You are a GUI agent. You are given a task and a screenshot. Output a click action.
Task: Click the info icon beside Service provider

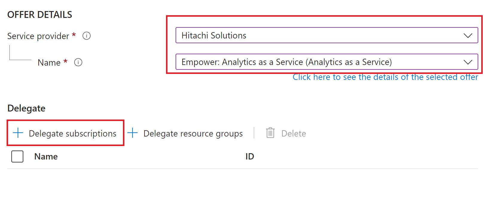click(x=86, y=36)
